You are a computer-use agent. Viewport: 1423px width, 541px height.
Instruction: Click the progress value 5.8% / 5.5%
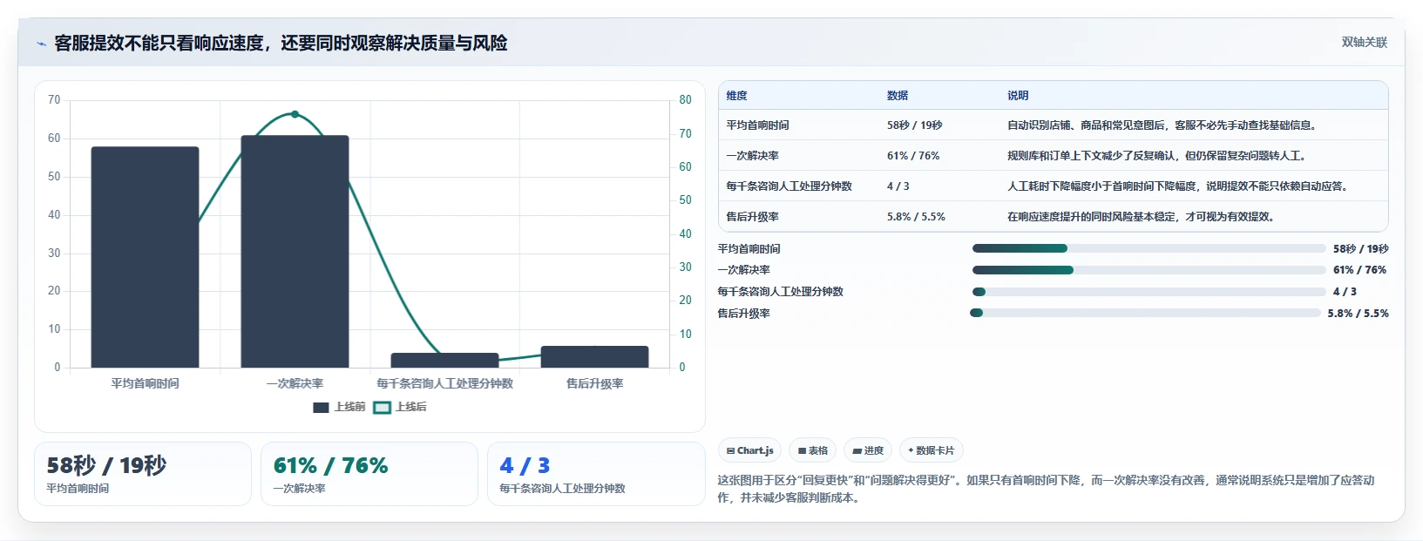click(x=1358, y=314)
